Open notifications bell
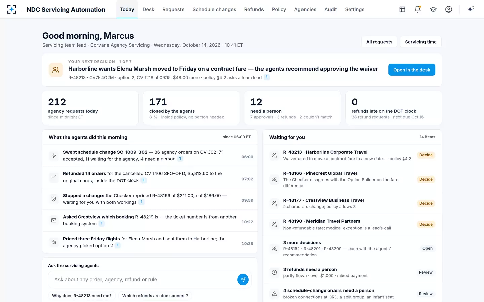The width and height of the screenshot is (484, 302). 418,9
